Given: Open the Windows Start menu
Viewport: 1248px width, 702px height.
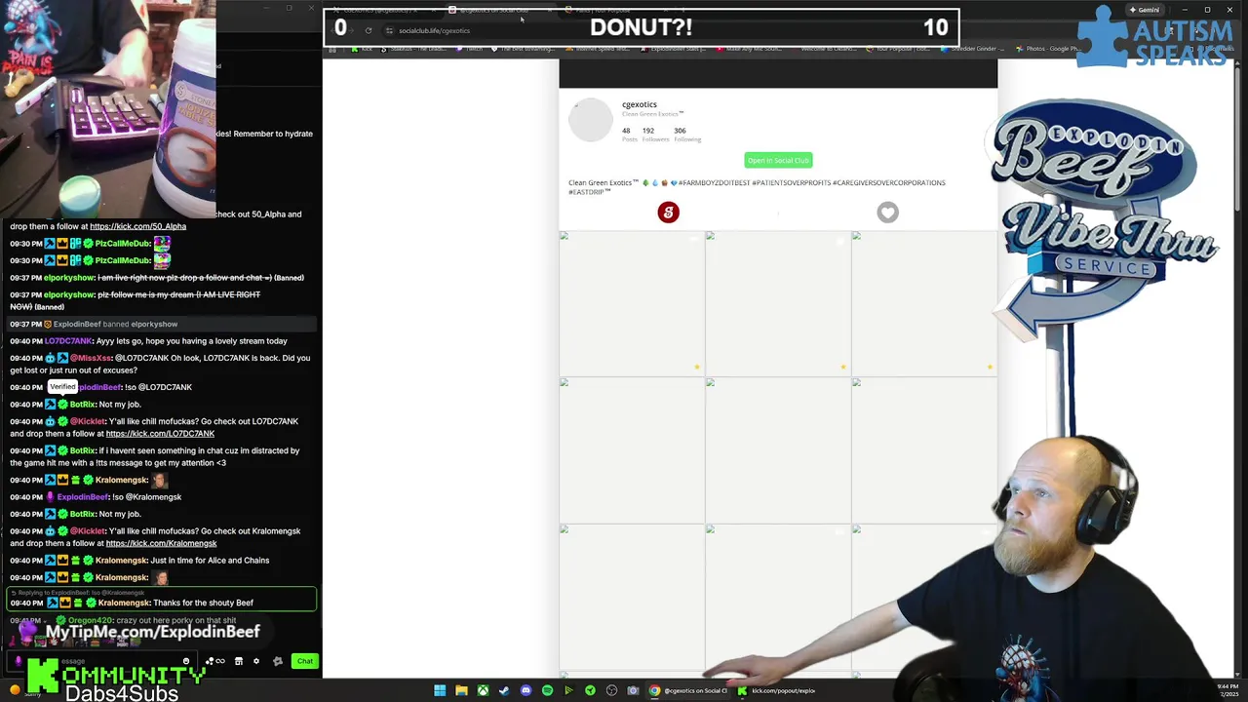Looking at the screenshot, I should [440, 690].
